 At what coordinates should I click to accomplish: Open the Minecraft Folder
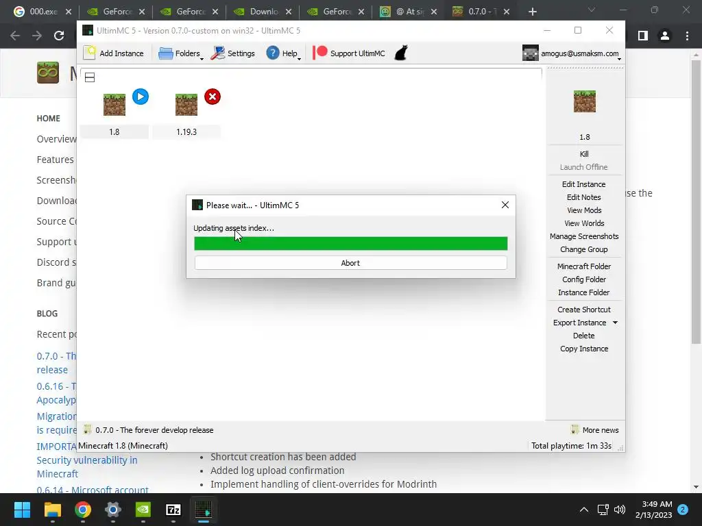(584, 266)
